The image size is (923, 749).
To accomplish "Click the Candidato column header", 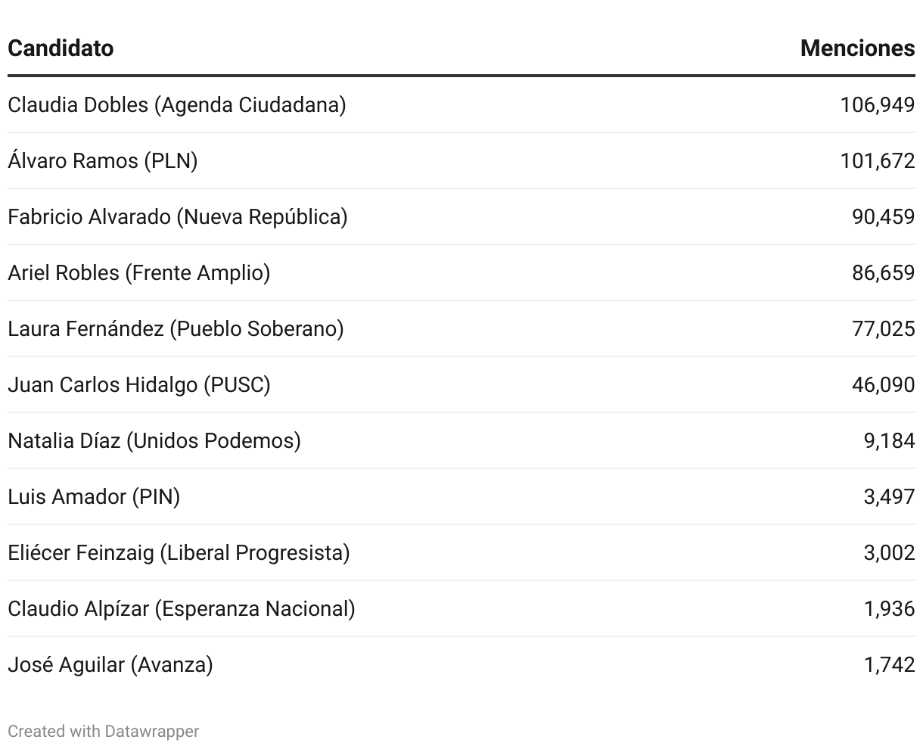I will [61, 48].
